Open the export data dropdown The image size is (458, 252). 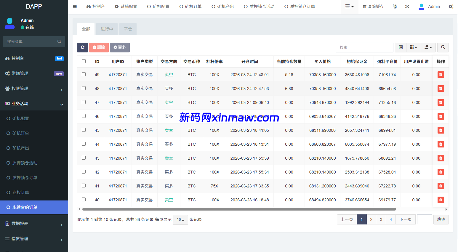(428, 47)
